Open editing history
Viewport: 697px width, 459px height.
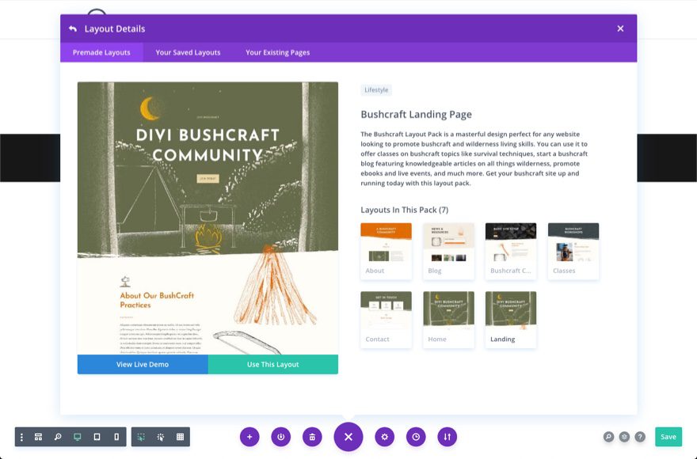[x=415, y=436]
